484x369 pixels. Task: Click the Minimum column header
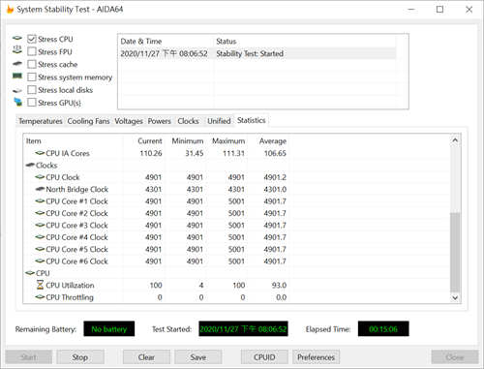point(188,141)
